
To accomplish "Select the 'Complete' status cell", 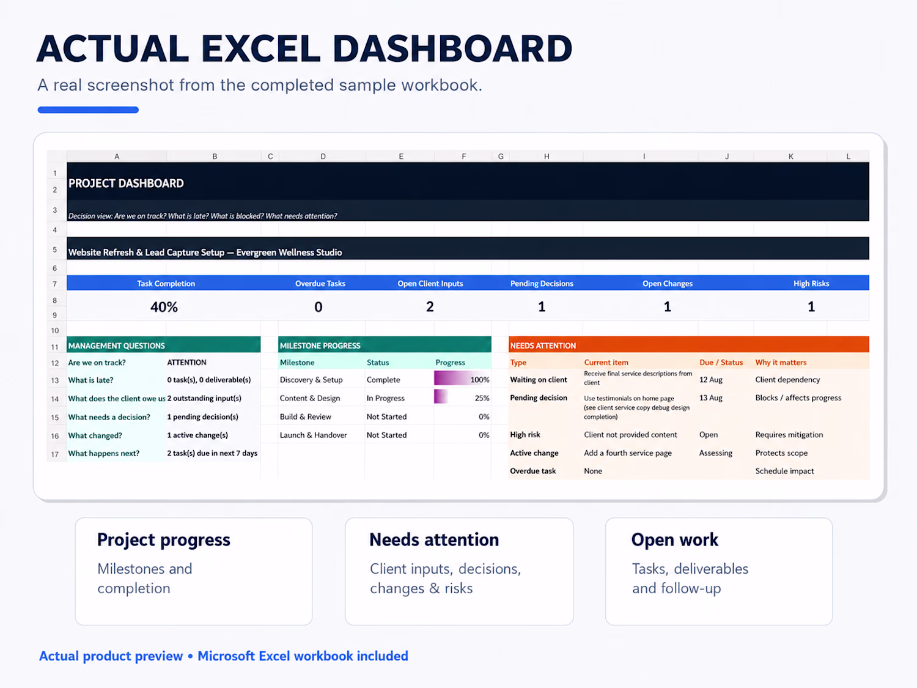I will 383,380.
